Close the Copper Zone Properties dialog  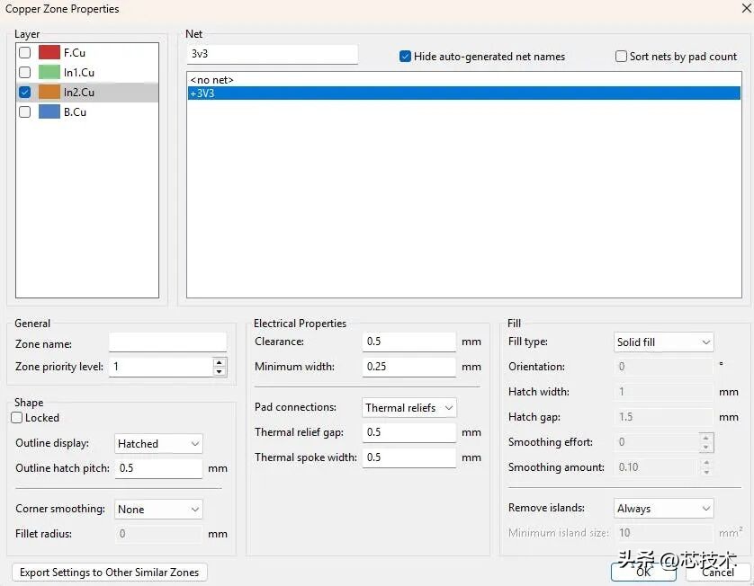[746, 8]
